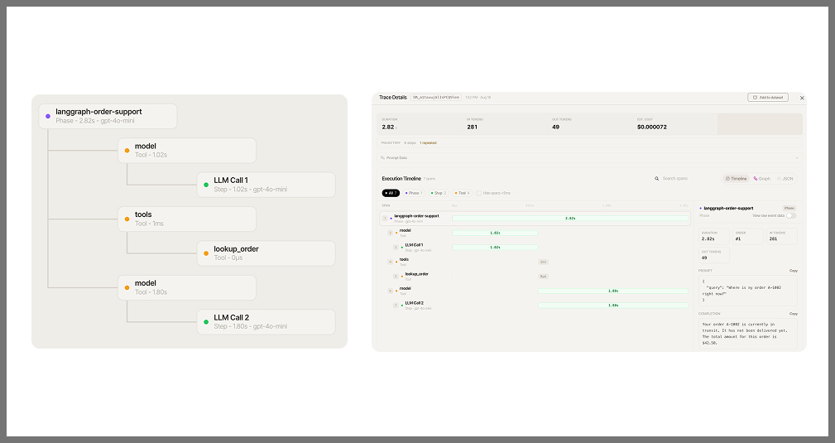Filter spans by Phase 1 pill
835x443 pixels.
[x=414, y=193]
